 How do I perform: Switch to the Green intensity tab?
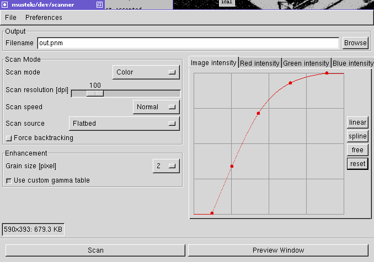[306, 63]
